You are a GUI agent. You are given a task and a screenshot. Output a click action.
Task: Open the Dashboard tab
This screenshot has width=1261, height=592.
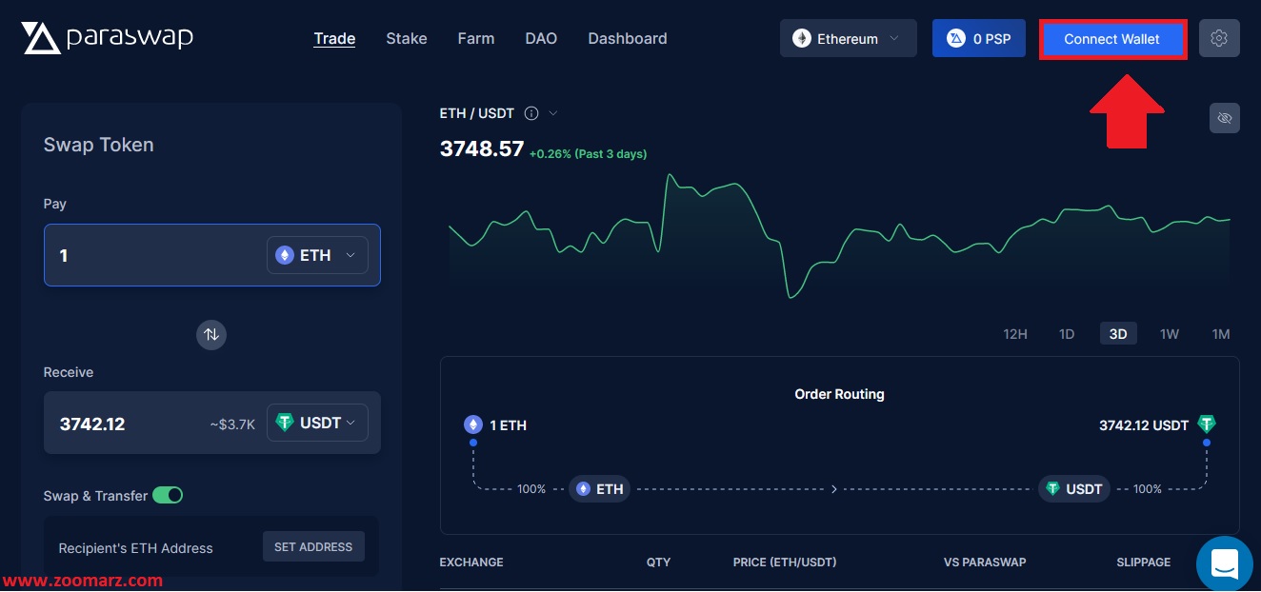coord(628,39)
